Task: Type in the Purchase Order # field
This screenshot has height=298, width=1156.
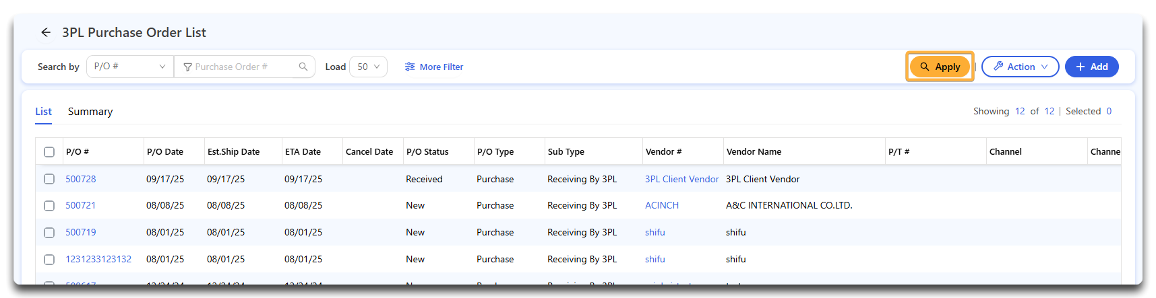Action: [x=243, y=67]
